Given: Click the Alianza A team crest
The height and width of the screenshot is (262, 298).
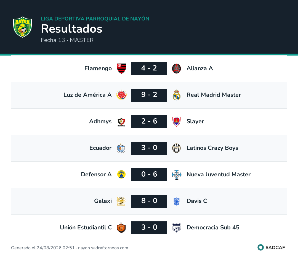Looking at the screenshot, I should tap(176, 69).
